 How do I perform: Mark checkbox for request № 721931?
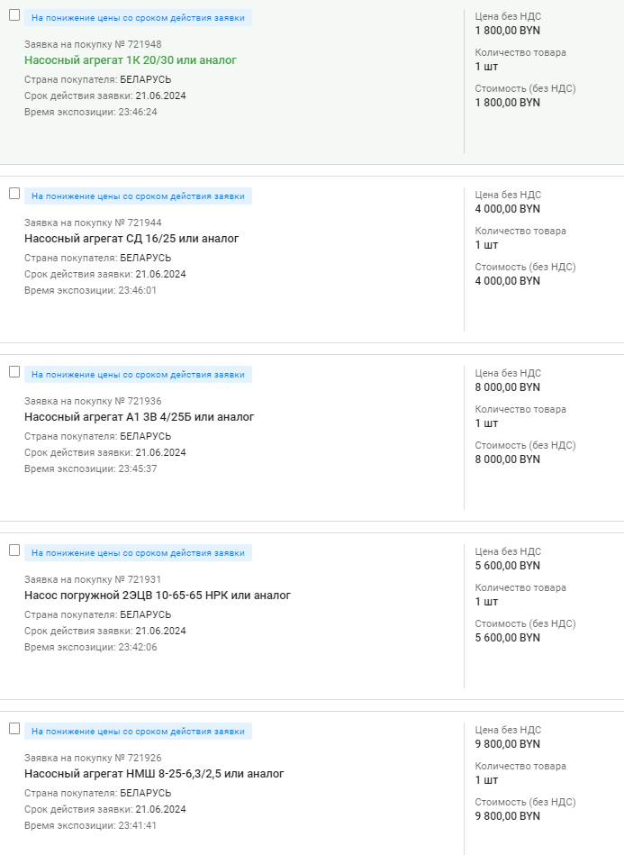click(14, 550)
